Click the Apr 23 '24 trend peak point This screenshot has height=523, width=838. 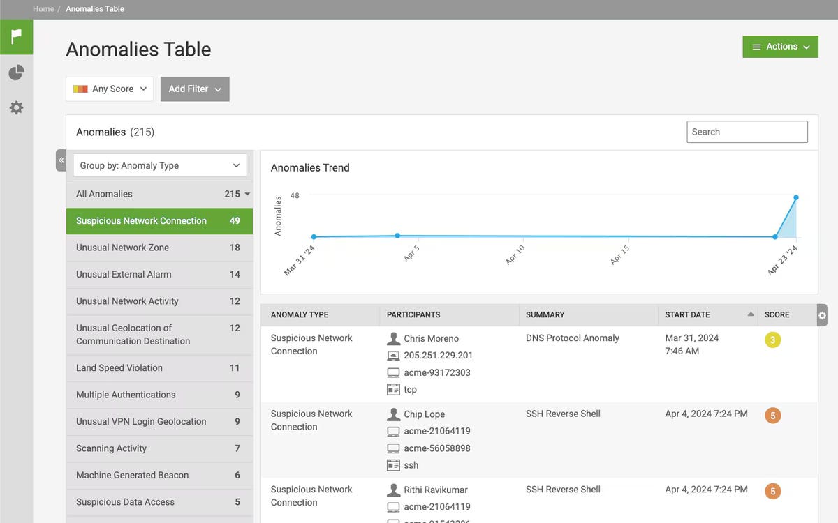[x=796, y=197]
